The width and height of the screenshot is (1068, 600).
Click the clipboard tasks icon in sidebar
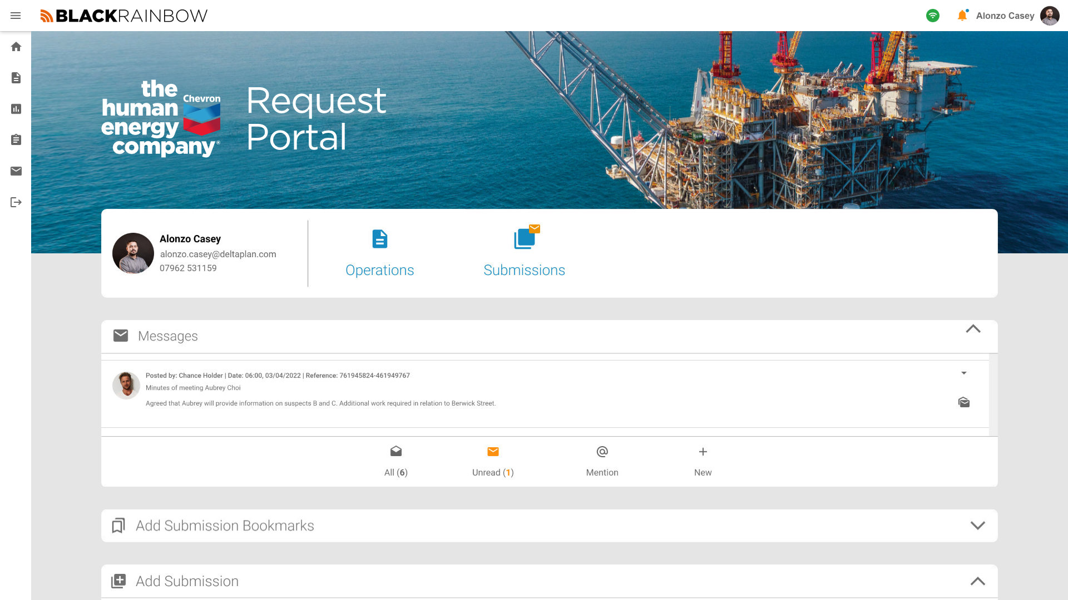pos(16,140)
